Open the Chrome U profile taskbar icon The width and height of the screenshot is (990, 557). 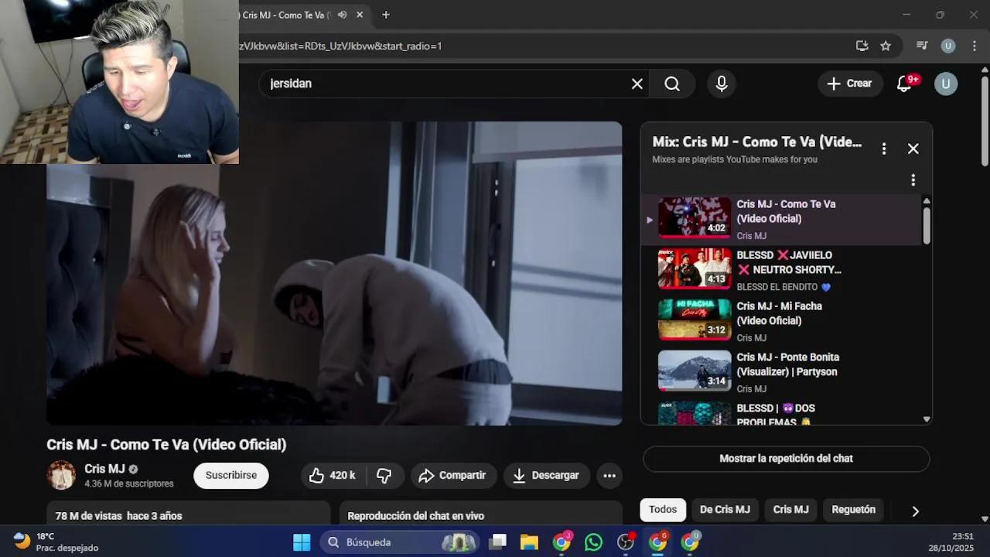pyautogui.click(x=689, y=542)
